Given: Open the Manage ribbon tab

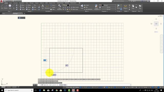Looking at the screenshot, I should pos(32,3).
